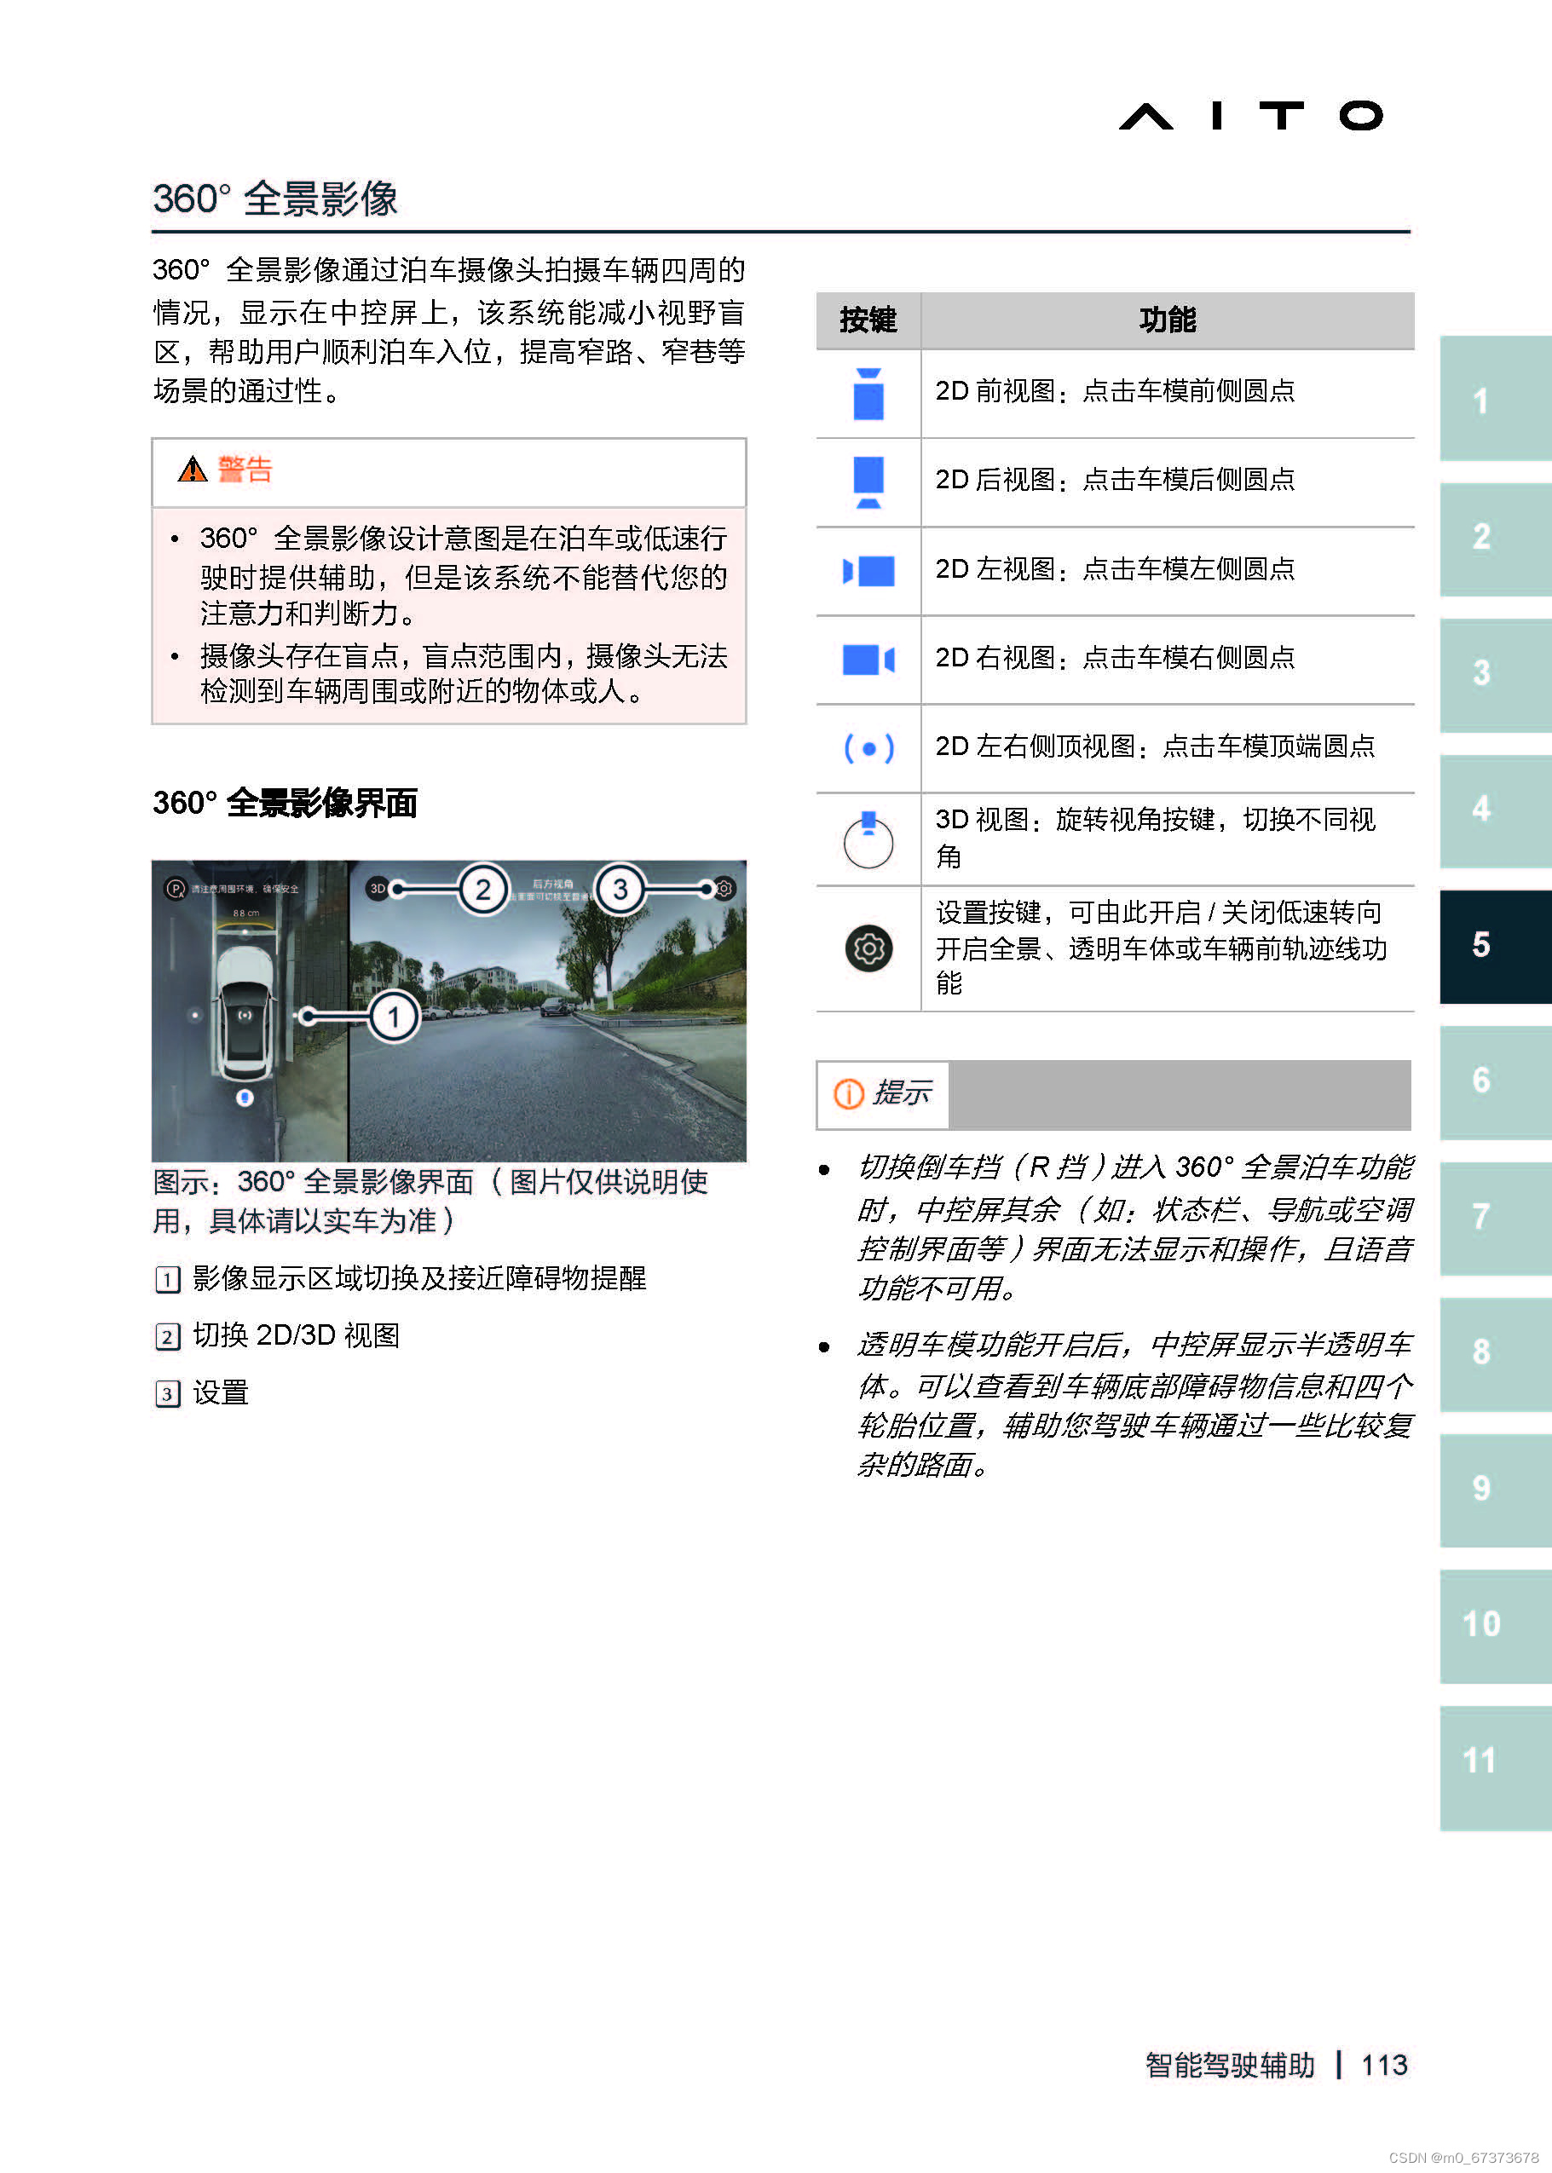The height and width of the screenshot is (2173, 1552).
Task: Click the 2D 左视图 description row
Action: (1167, 570)
